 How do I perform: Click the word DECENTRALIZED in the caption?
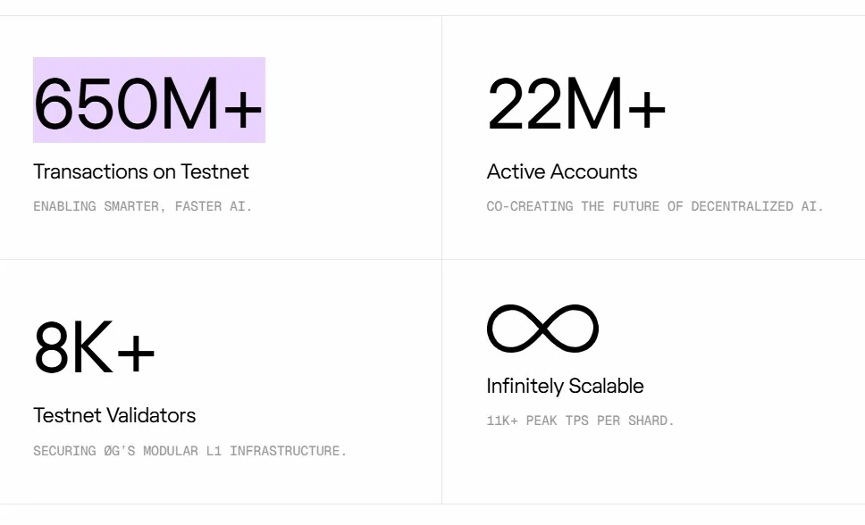tap(741, 206)
